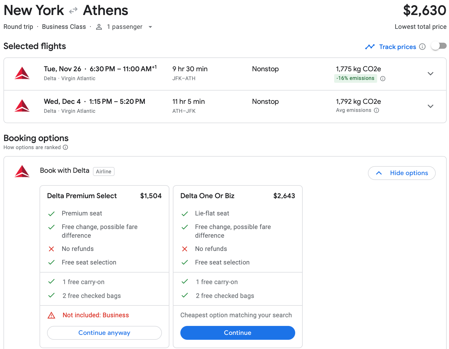Click Cheapest option matching your search text
This screenshot has width=449, height=349.
click(x=236, y=315)
